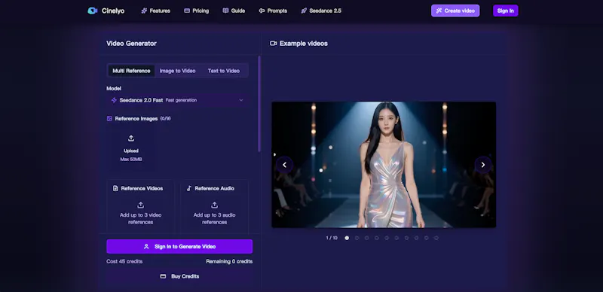Select the seventh carousel dot

point(406,239)
